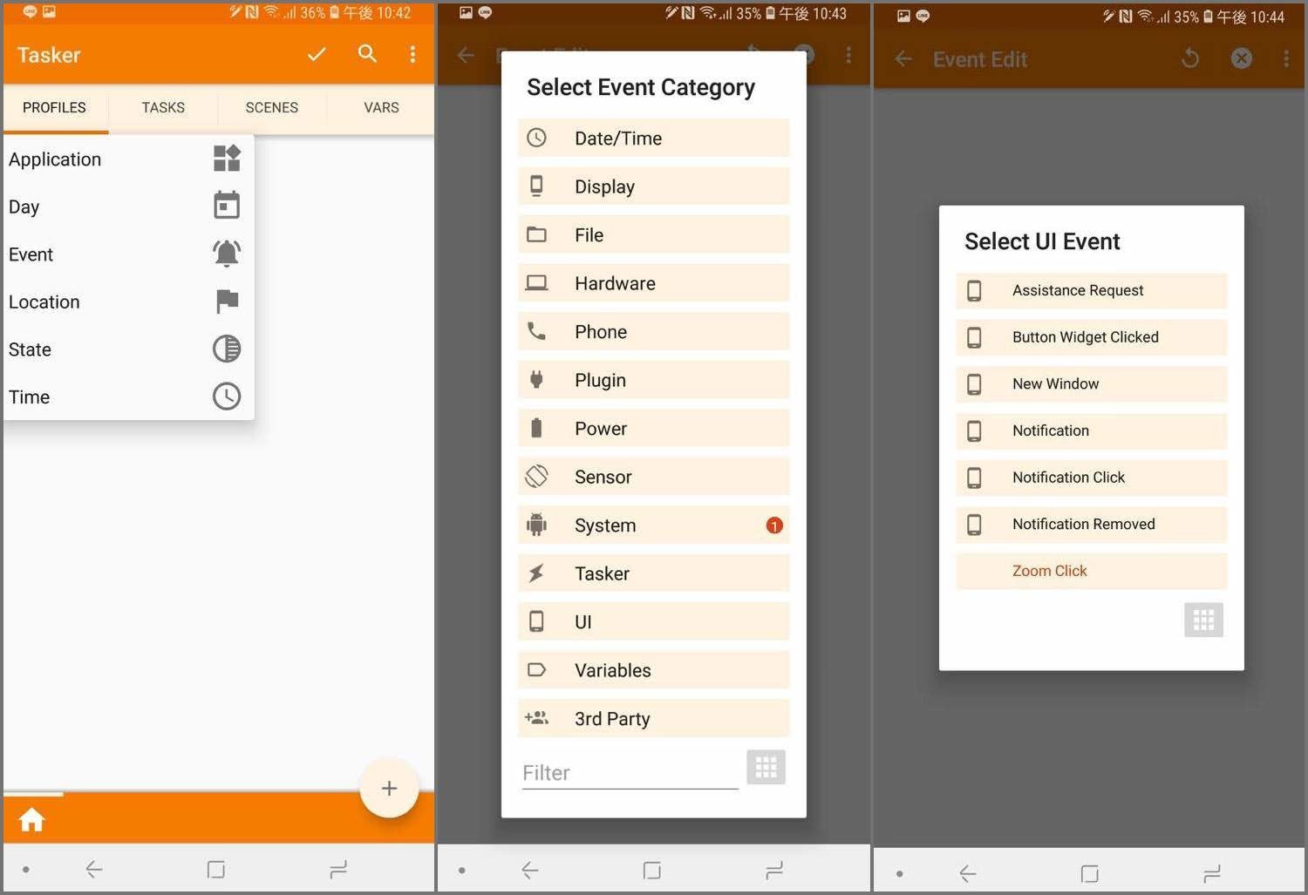
Task: Switch to the VARS tab
Action: click(381, 108)
